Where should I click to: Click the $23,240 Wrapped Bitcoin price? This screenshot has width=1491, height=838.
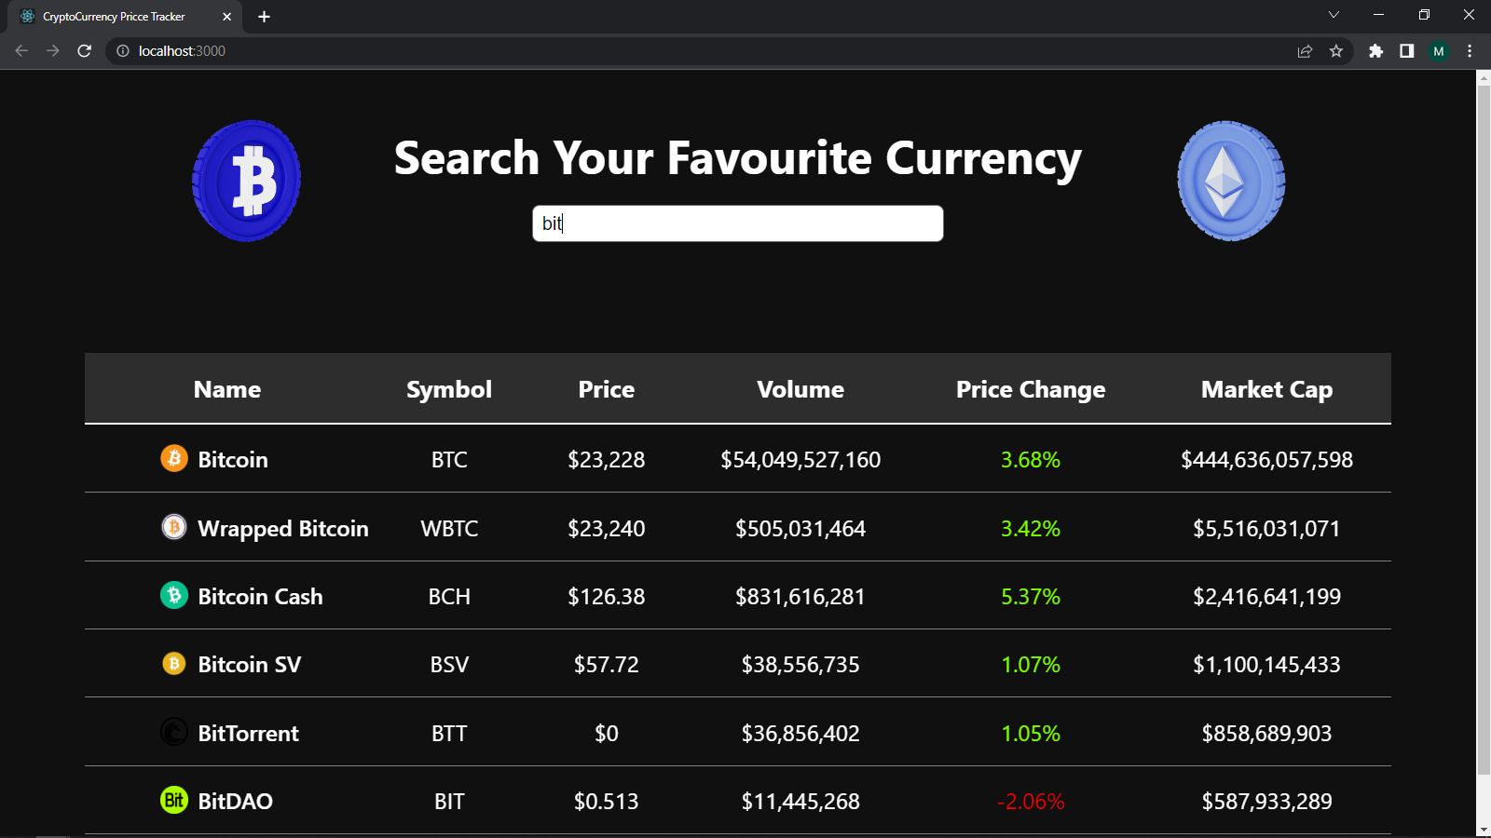pyautogui.click(x=607, y=528)
